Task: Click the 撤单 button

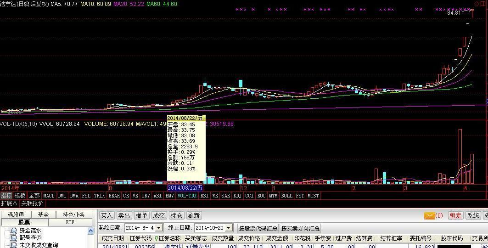Action: tap(141, 215)
